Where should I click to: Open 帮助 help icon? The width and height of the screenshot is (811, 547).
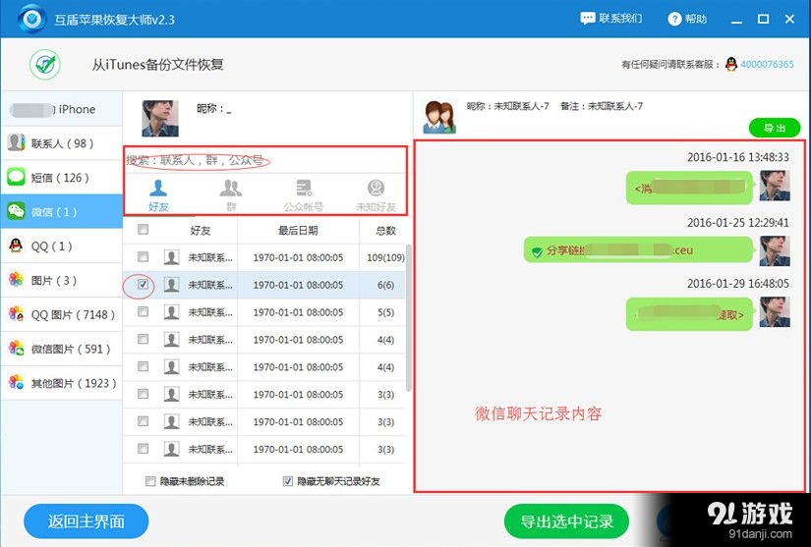click(674, 19)
